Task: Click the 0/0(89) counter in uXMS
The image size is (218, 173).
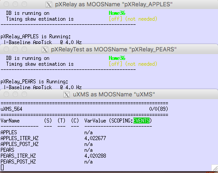Action: click(159, 109)
